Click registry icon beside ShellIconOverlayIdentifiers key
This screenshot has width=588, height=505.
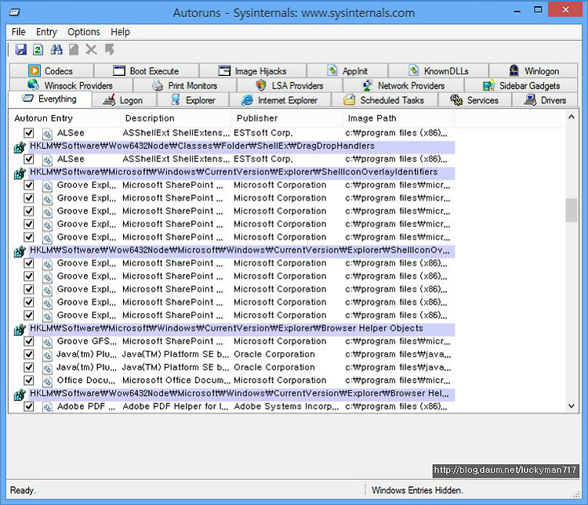point(20,174)
